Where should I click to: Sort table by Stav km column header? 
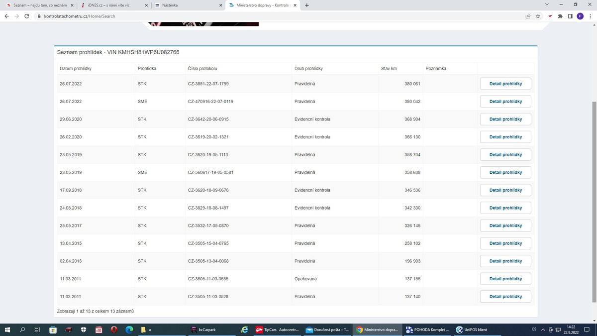(390, 68)
